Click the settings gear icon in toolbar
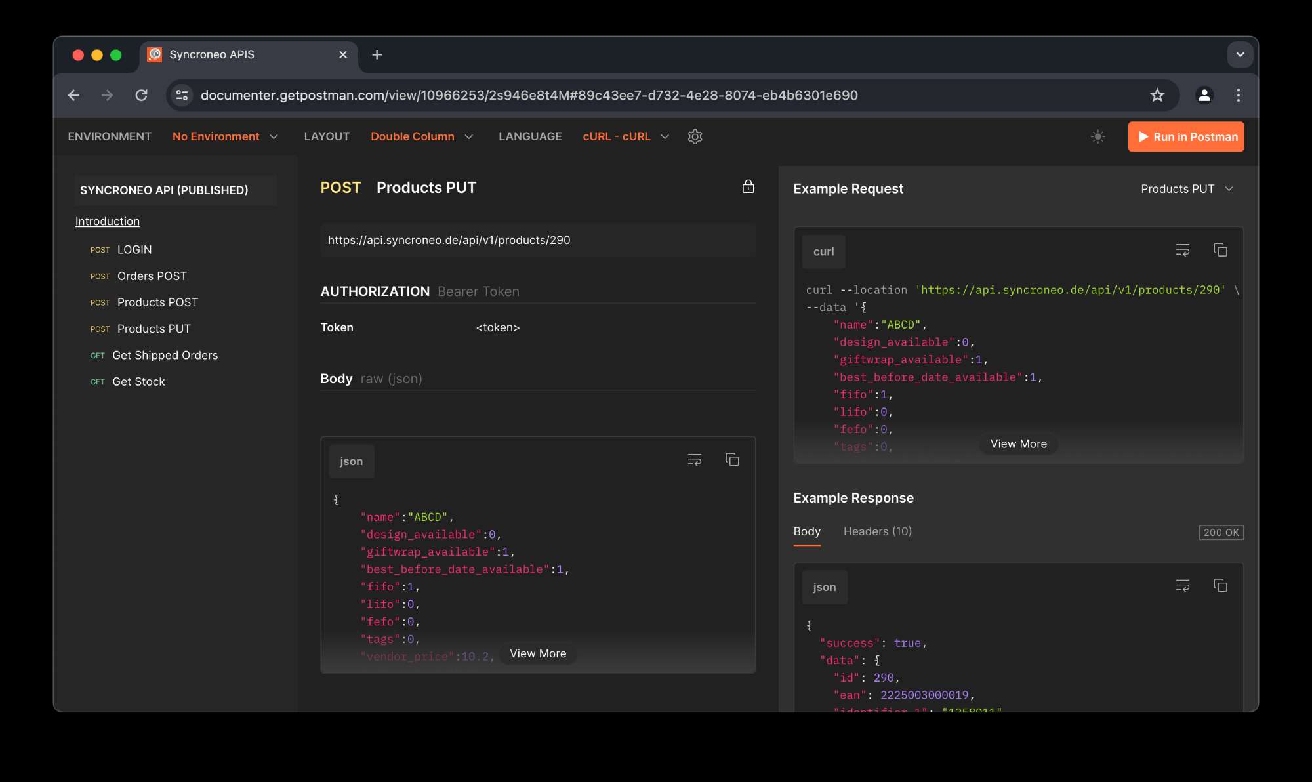The image size is (1312, 782). pos(695,136)
